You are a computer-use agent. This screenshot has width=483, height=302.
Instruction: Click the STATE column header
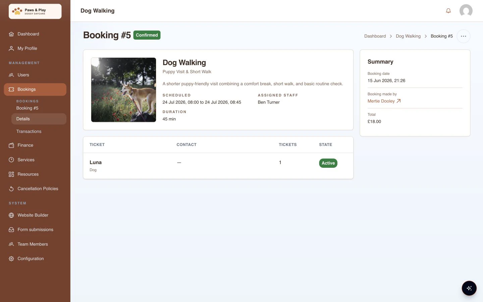coord(325,145)
